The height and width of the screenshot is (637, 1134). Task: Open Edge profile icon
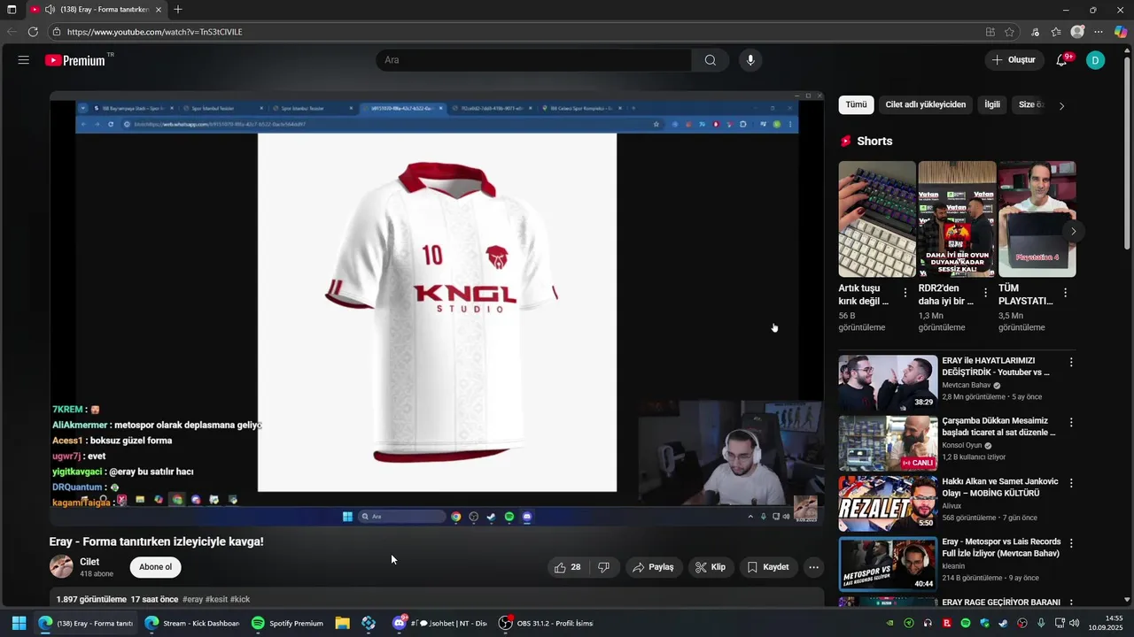(x=1077, y=32)
